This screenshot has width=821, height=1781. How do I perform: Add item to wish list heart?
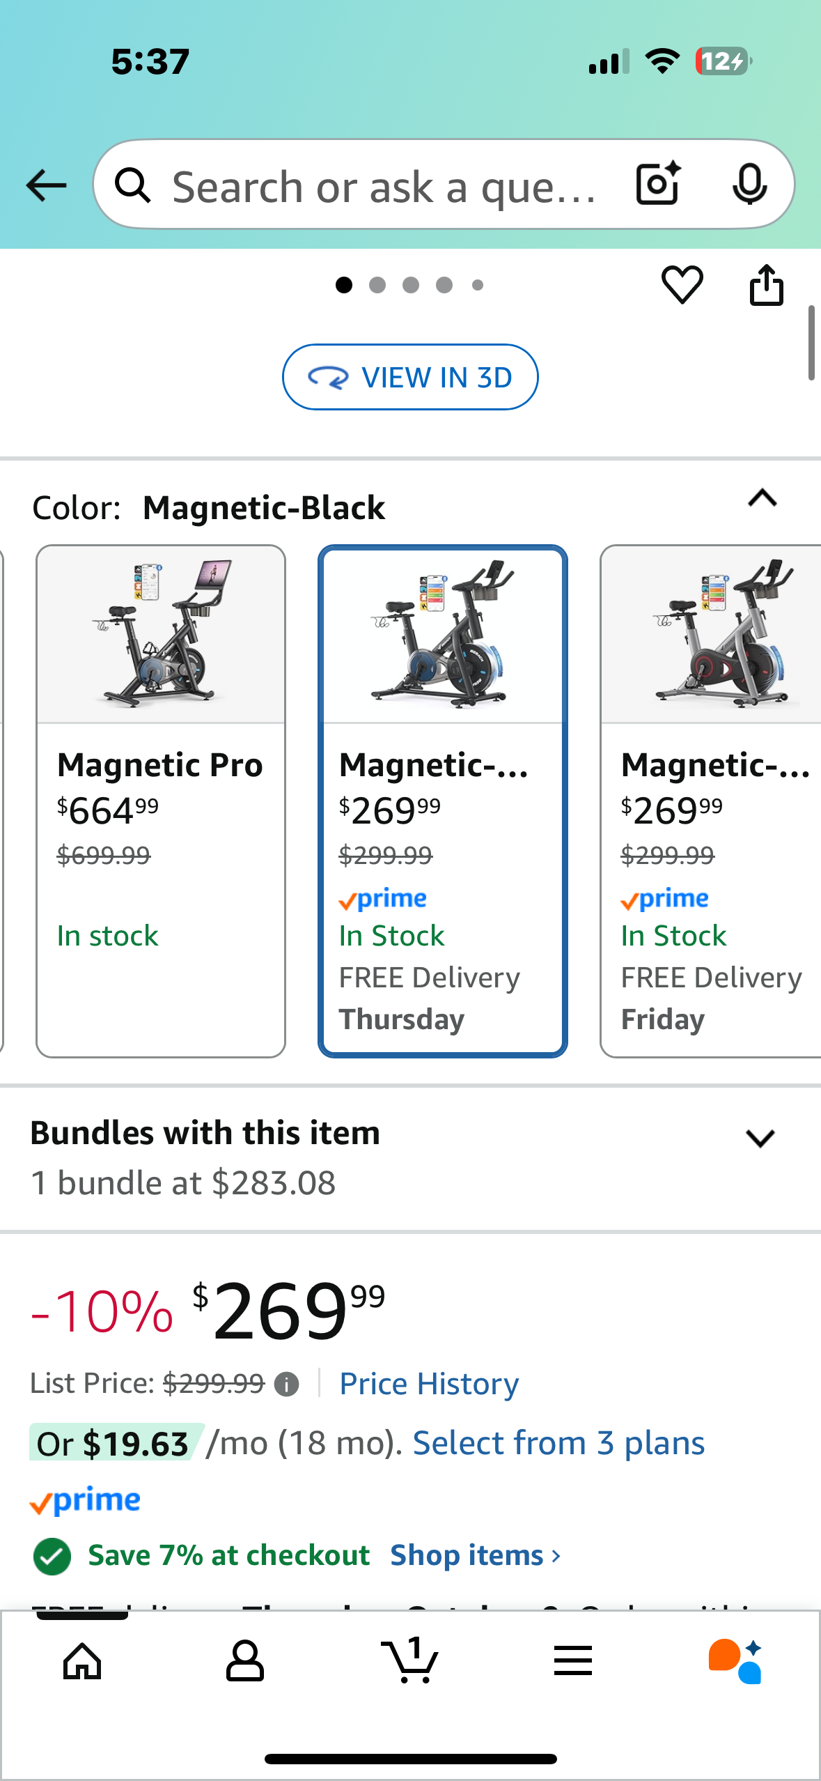coord(682,285)
